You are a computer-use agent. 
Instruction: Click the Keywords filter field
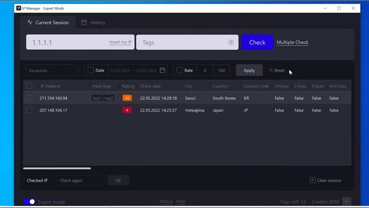pyautogui.click(x=52, y=70)
